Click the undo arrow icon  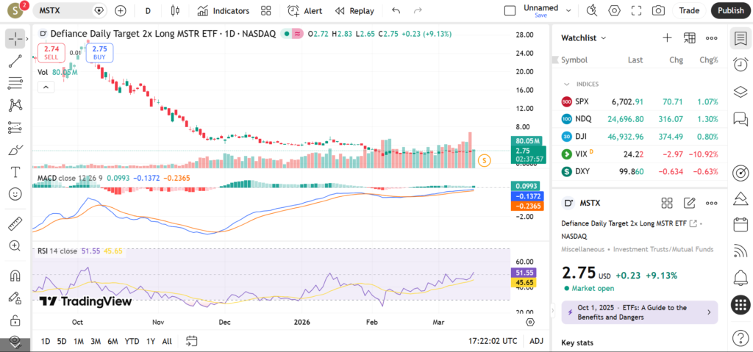point(396,11)
